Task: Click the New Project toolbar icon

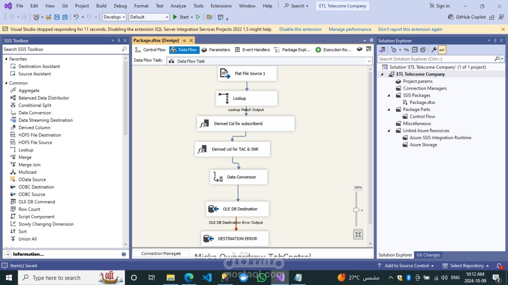Action: pyautogui.click(x=36, y=17)
